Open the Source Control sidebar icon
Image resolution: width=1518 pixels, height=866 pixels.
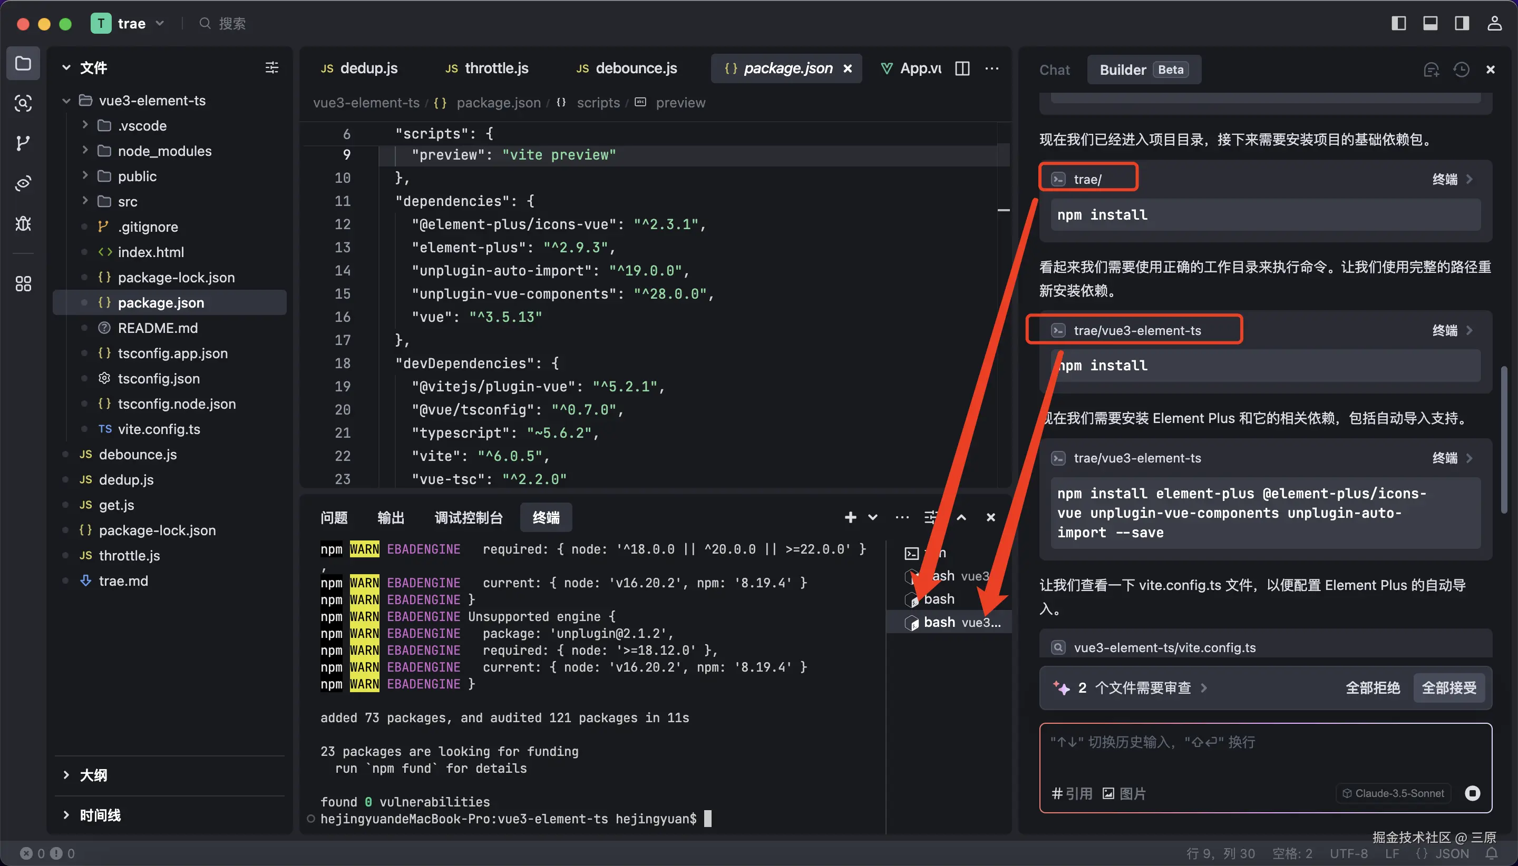[23, 143]
